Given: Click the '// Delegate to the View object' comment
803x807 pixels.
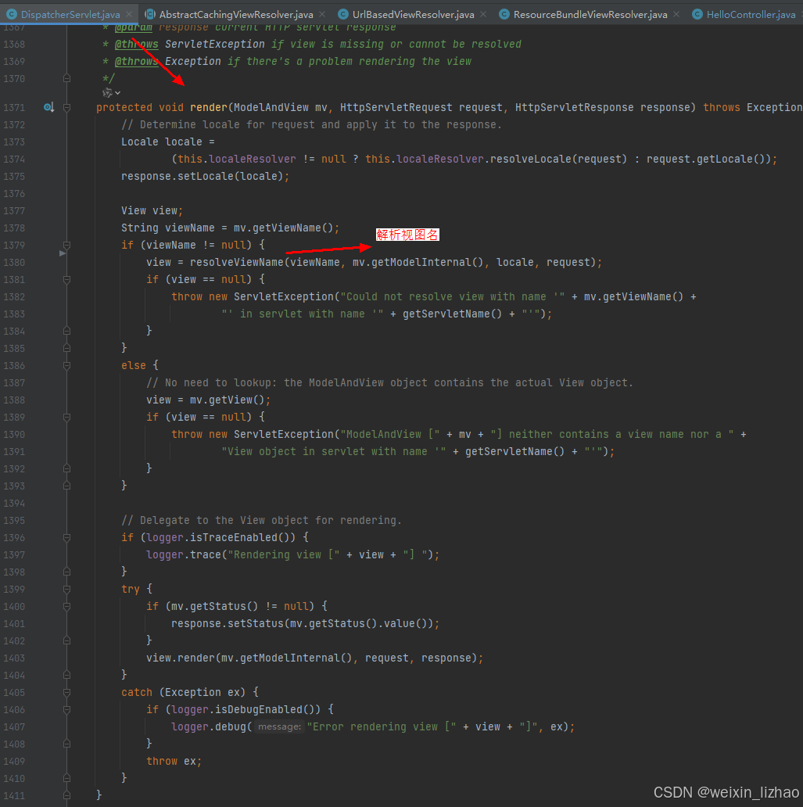Looking at the screenshot, I should click(x=261, y=520).
